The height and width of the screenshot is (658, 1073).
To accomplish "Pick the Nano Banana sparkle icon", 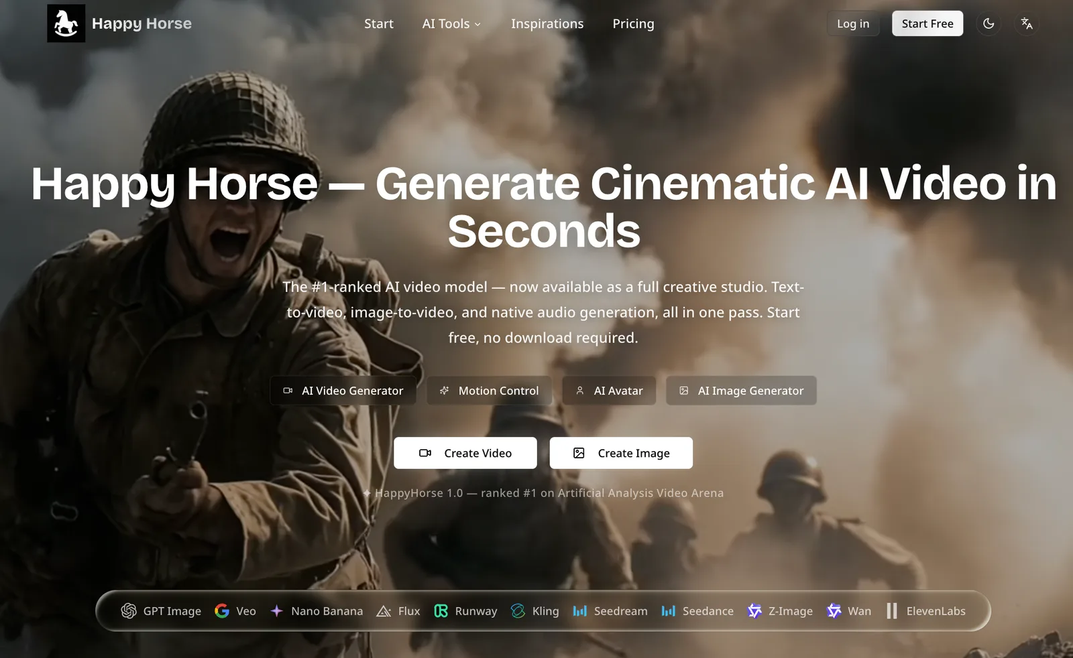I will pyautogui.click(x=276, y=611).
